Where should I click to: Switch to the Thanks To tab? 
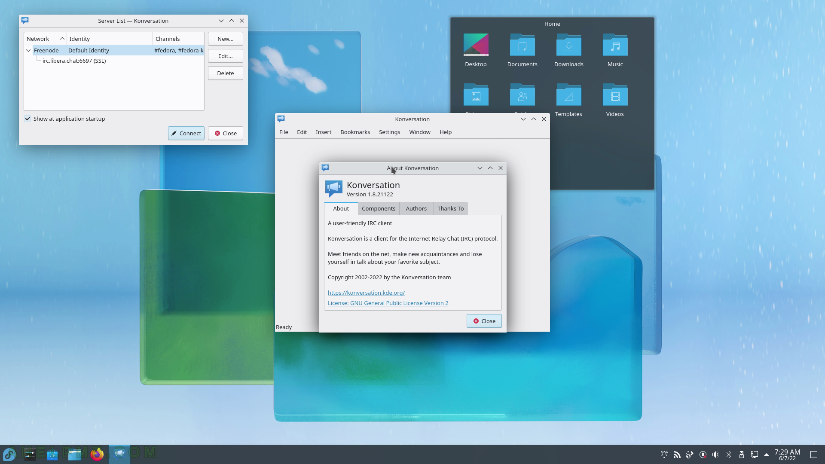(451, 208)
